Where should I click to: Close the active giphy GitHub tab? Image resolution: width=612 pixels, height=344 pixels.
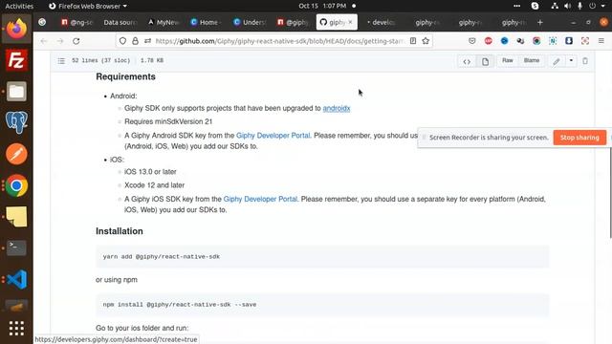[351, 22]
